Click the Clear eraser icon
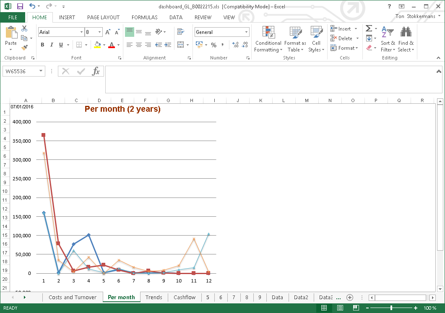Screen dimensions: 445x313 point(369,48)
